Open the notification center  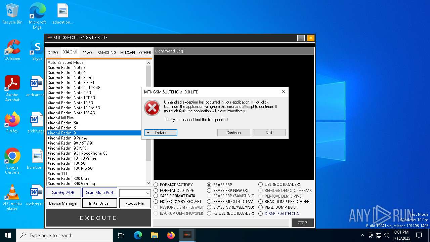point(419,235)
